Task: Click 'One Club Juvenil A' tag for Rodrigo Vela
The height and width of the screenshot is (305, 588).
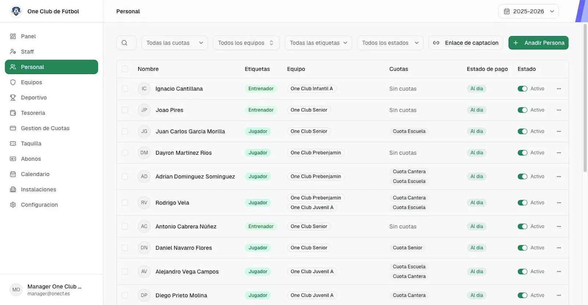Action: [x=312, y=207]
